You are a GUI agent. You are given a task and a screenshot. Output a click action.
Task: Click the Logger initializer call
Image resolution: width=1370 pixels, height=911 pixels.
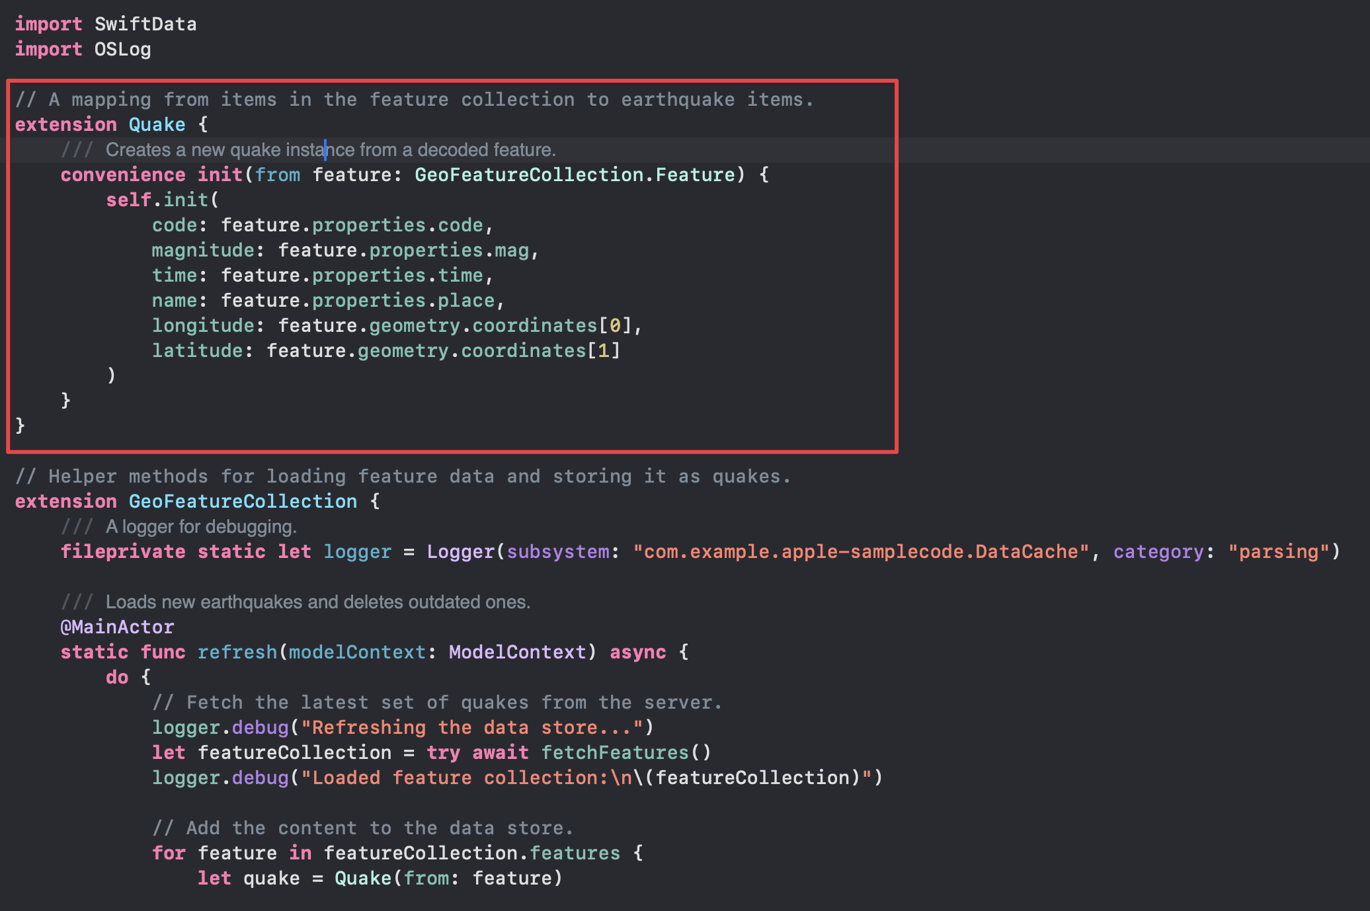click(460, 551)
